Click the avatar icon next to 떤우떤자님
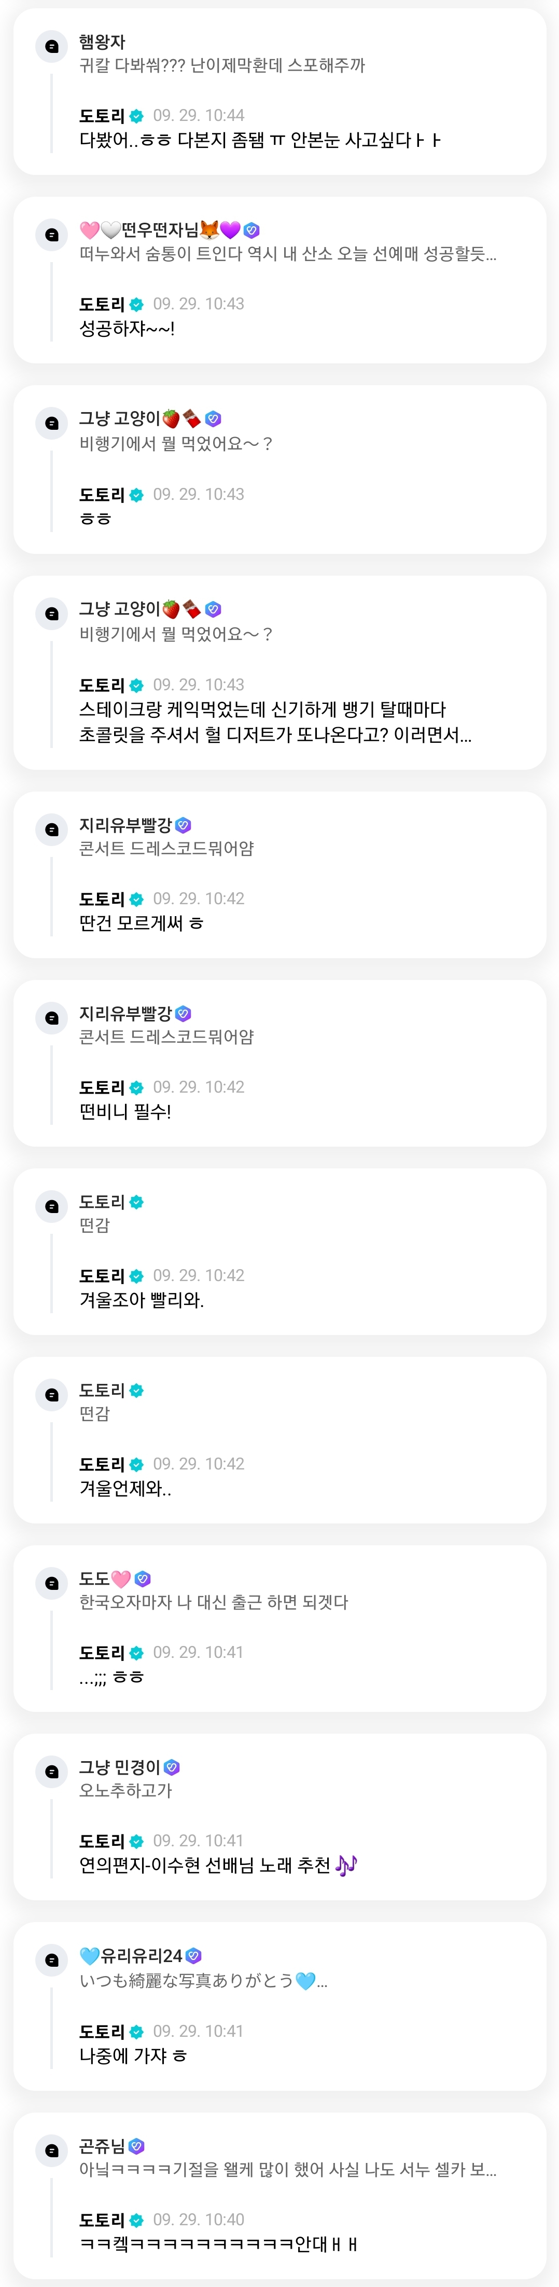 pyautogui.click(x=51, y=235)
